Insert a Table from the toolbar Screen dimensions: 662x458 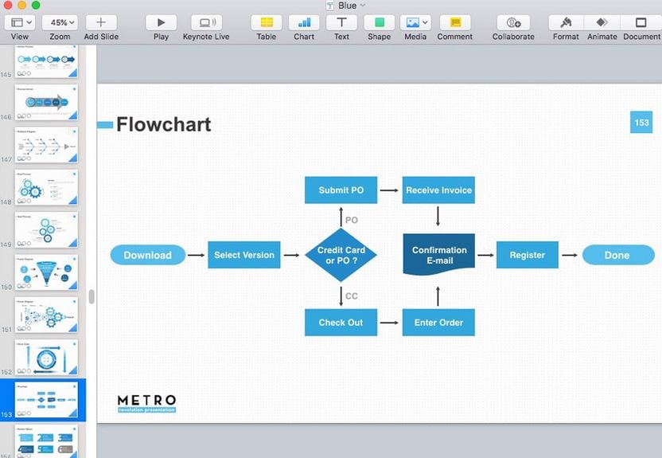point(267,22)
